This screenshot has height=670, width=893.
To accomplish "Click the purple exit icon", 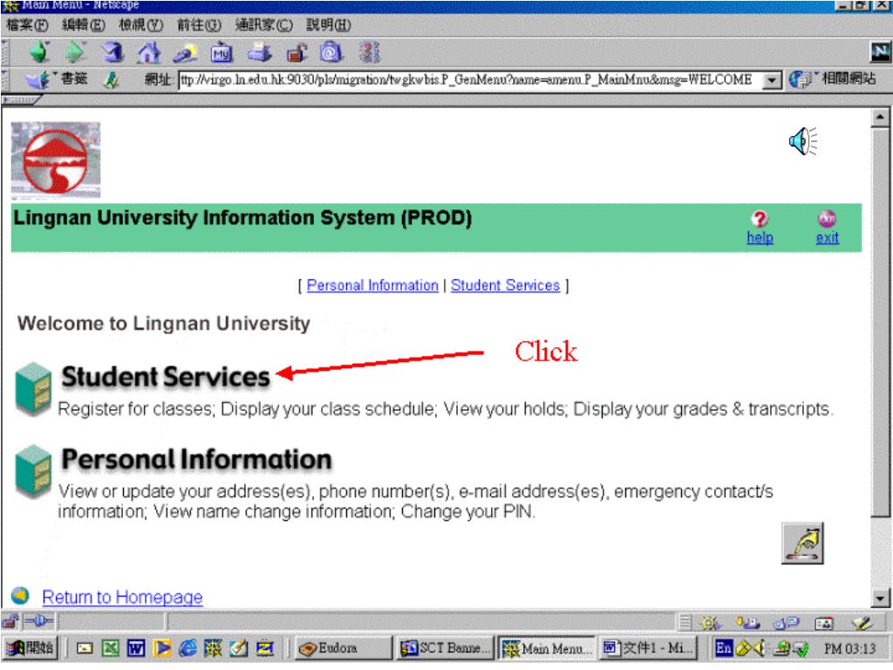I will click(827, 219).
